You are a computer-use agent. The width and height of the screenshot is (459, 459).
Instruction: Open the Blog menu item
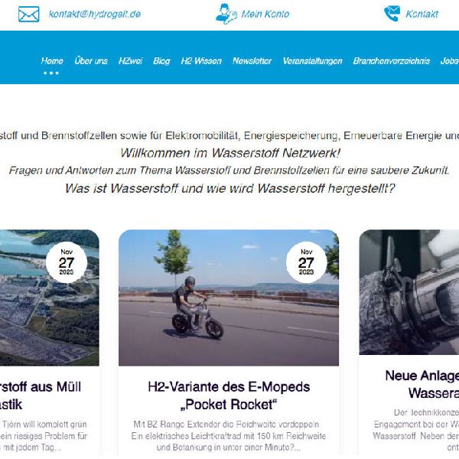coord(161,60)
